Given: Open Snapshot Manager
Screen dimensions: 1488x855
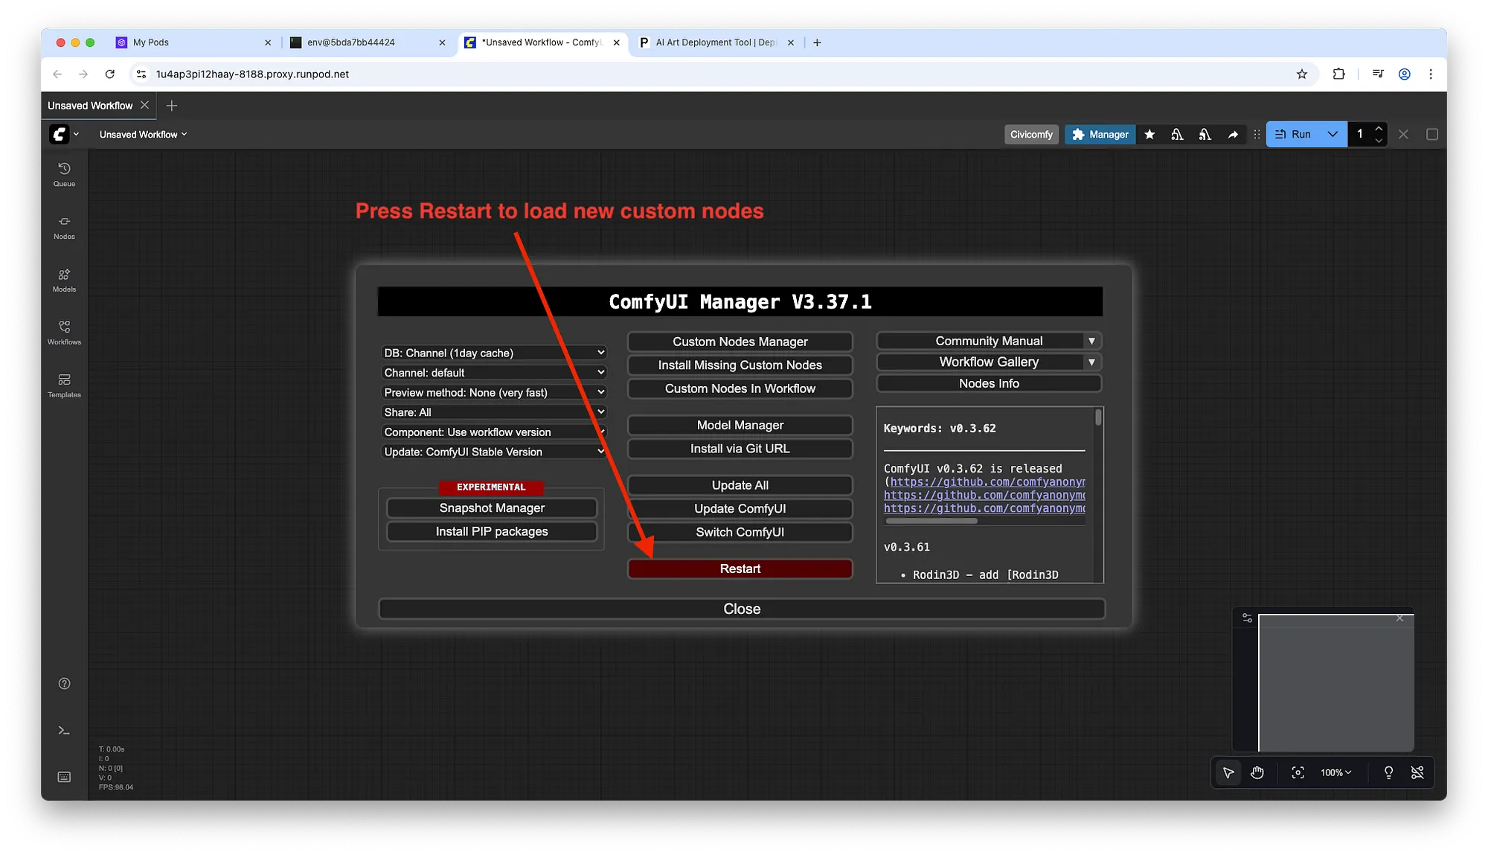Looking at the screenshot, I should 492,507.
